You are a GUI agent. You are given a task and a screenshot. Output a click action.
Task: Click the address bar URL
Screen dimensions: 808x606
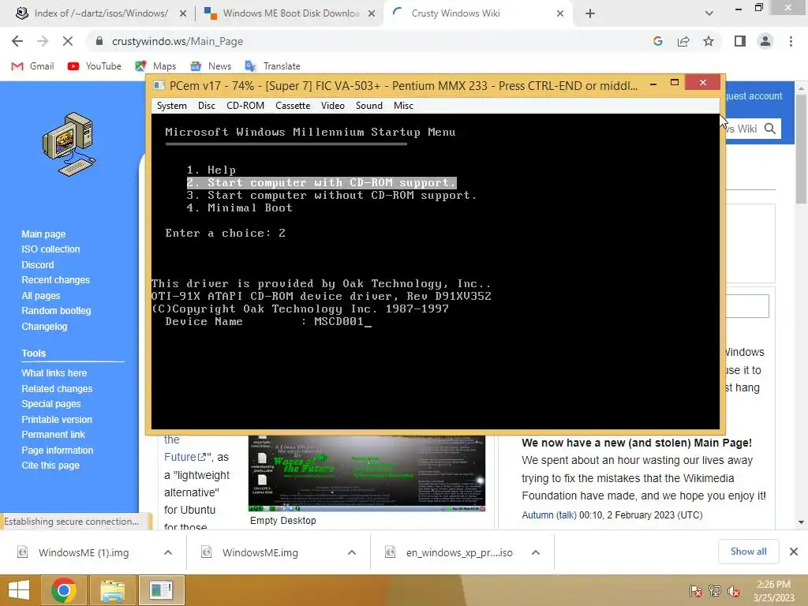pos(178,41)
